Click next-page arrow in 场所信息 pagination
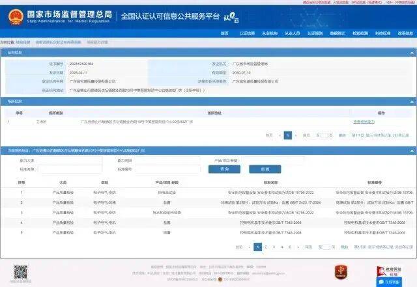 tap(296, 135)
